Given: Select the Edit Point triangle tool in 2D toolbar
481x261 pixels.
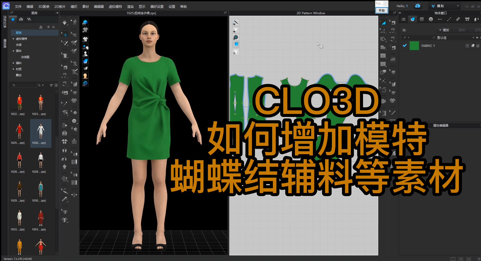Looking at the screenshot, I should (383, 31).
